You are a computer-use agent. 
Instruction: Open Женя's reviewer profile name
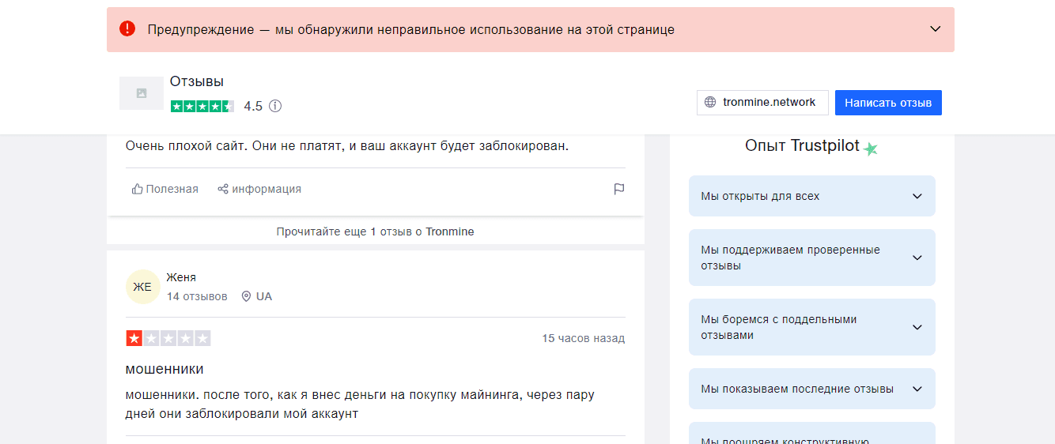tap(181, 277)
